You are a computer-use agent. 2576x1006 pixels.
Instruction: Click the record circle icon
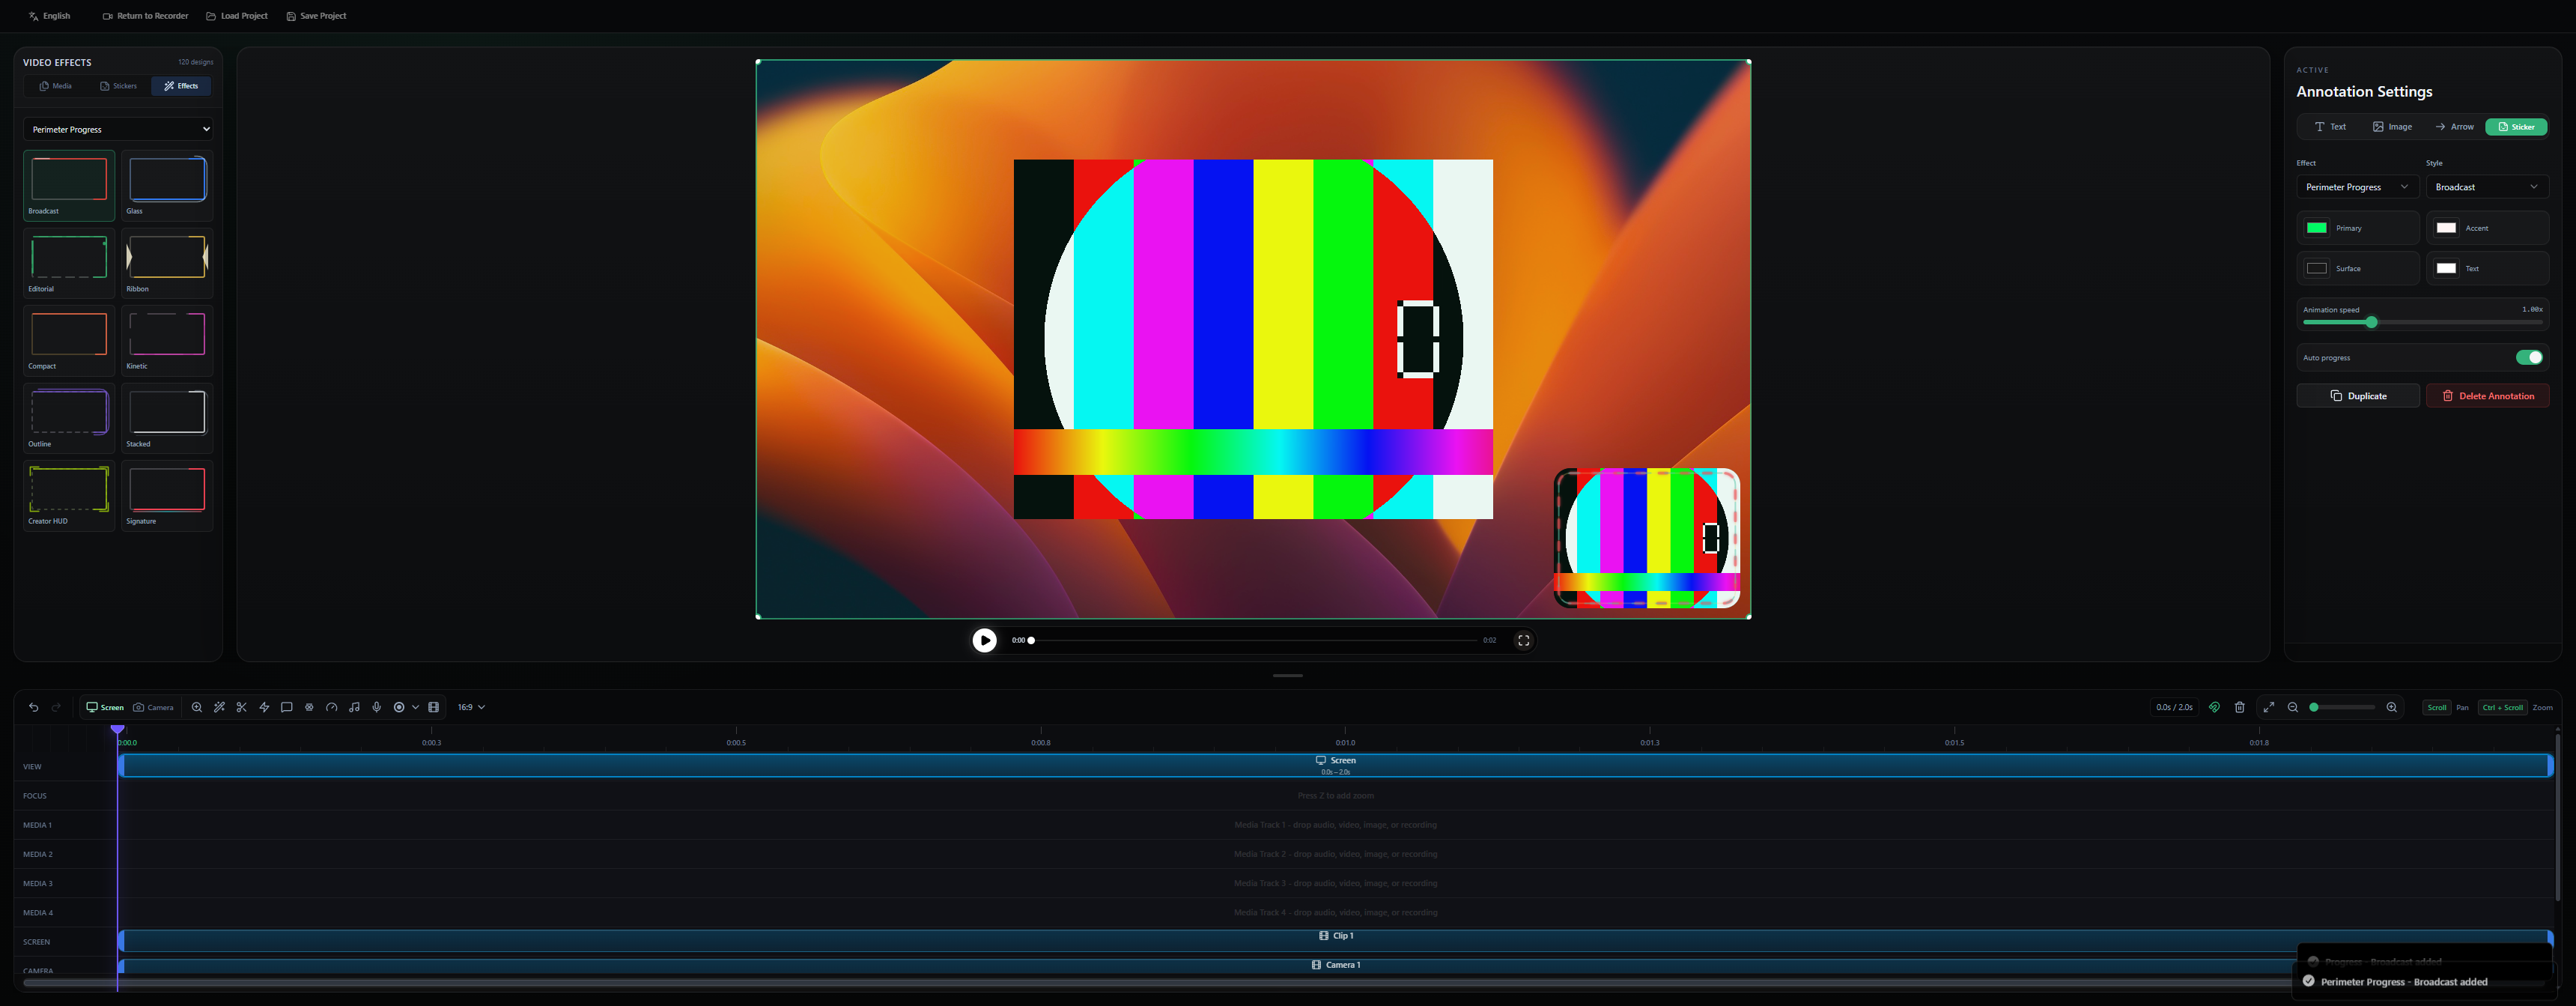tap(399, 707)
